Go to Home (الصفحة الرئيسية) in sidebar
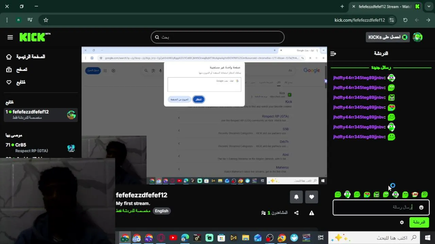Viewport: 435px width, 244px height. (x=26, y=57)
